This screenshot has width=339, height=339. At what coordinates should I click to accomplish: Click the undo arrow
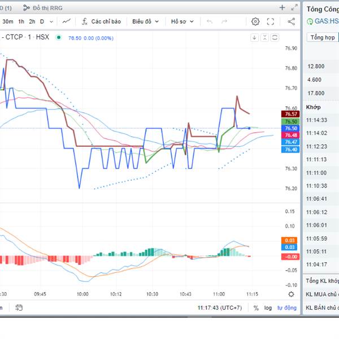point(210,21)
